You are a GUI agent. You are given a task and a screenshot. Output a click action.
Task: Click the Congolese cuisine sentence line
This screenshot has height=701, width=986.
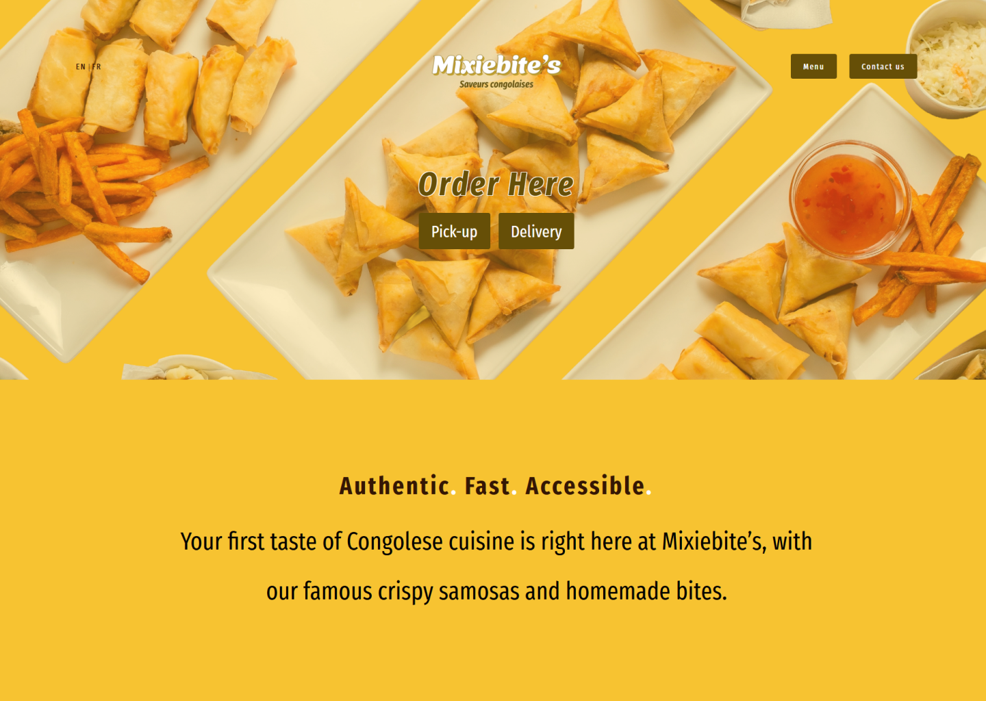[x=496, y=541]
